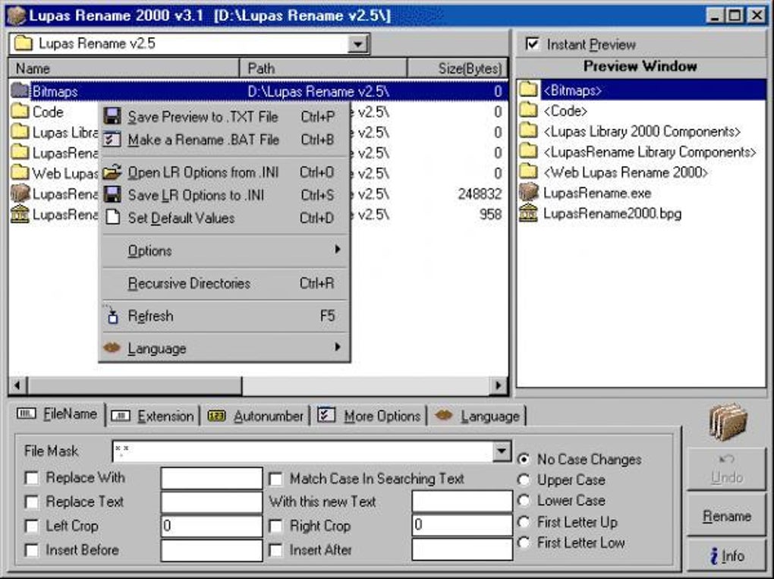Choose Set Default Values menu entry

point(225,218)
